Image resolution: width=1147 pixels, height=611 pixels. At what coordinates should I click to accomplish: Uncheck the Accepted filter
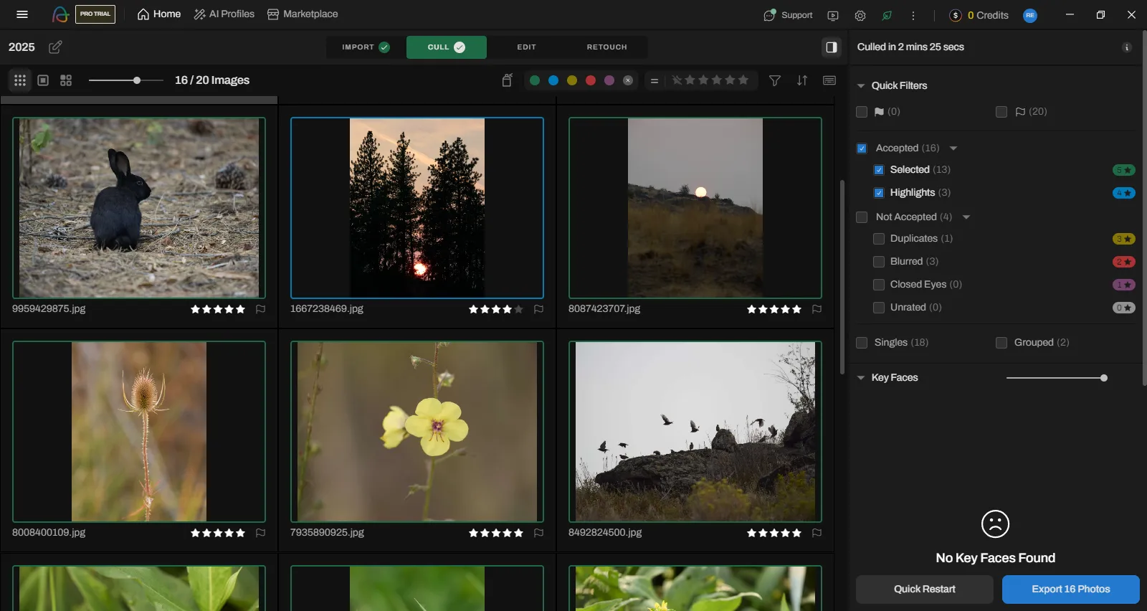click(862, 148)
